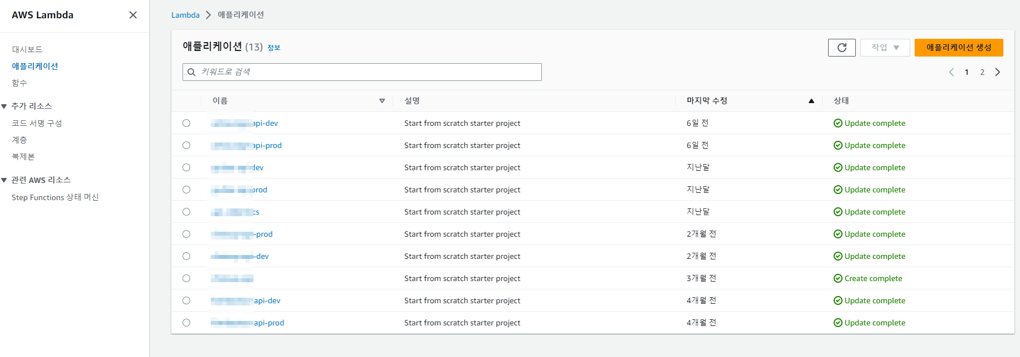Click the refresh applications icon button
The width and height of the screenshot is (1020, 357).
[842, 48]
